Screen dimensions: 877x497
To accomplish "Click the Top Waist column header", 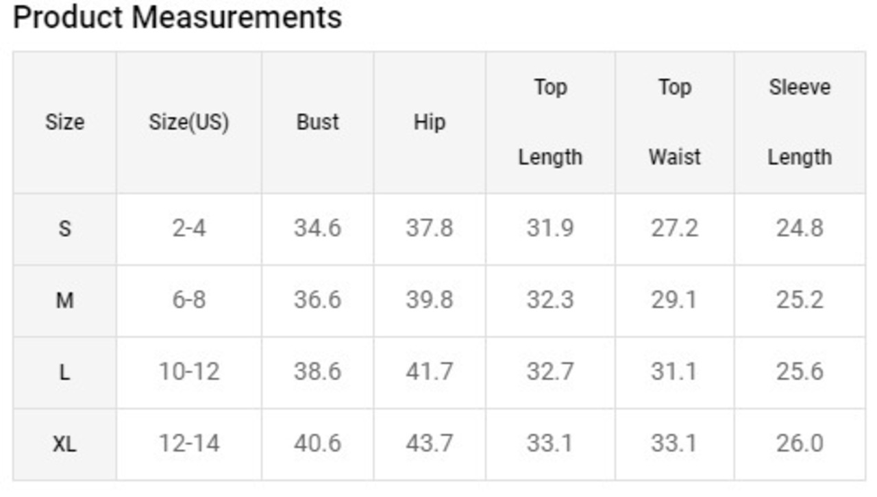I will pyautogui.click(x=675, y=123).
